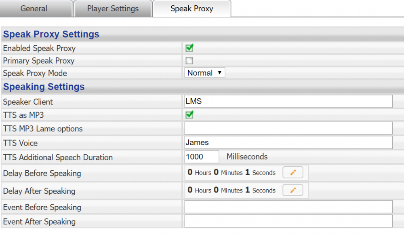404x235 pixels.
Task: Open the Speak Proxy Mode dropdown
Action: [x=205, y=73]
